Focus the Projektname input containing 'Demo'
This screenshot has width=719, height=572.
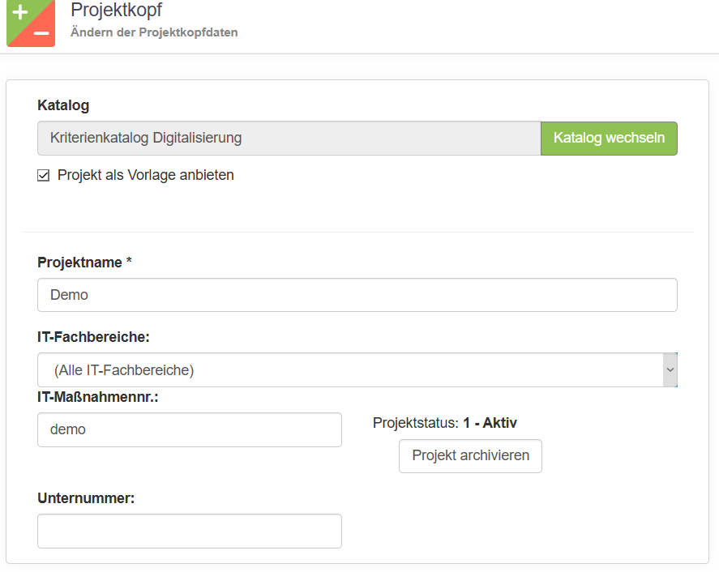pos(357,295)
